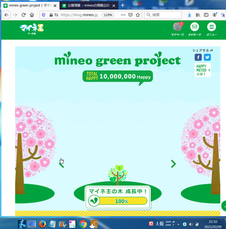Click the small マイネ王 tree sapling
The image size is (226, 229).
point(118,175)
